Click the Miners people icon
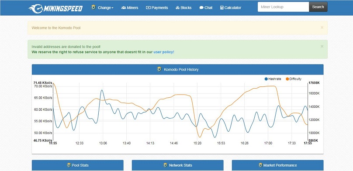This screenshot has height=171, width=353. coord(124,8)
